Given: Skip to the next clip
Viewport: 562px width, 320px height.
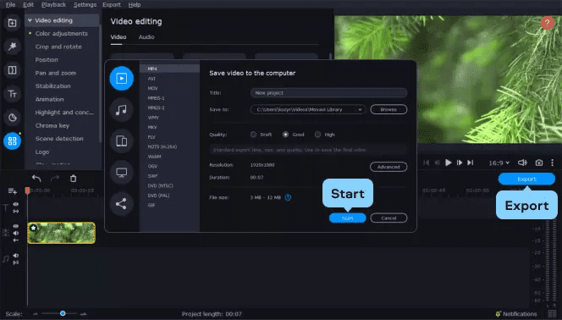Looking at the screenshot, I should click(x=471, y=163).
